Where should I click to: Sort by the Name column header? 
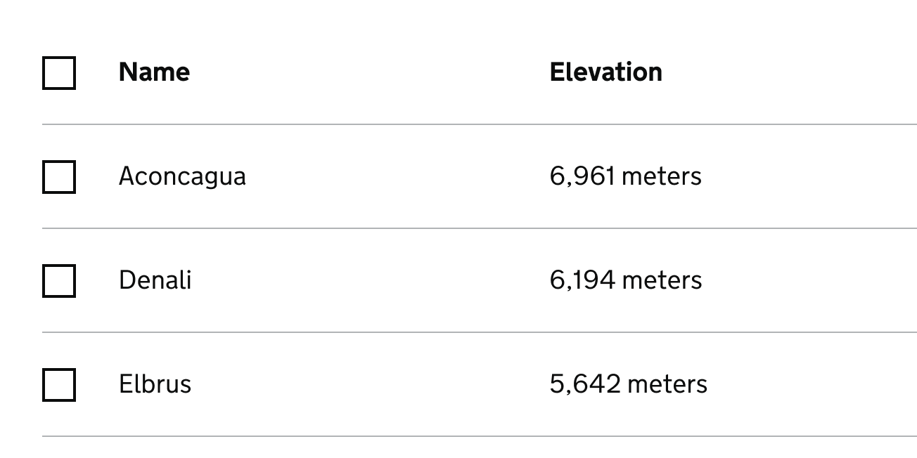click(x=154, y=72)
